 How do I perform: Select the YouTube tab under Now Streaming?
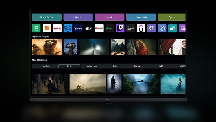47,66
